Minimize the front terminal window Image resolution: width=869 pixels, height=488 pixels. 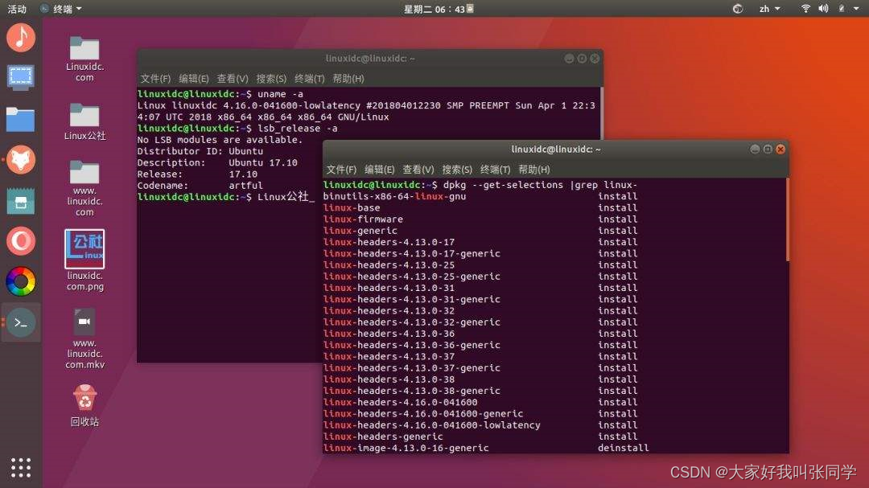[755, 149]
